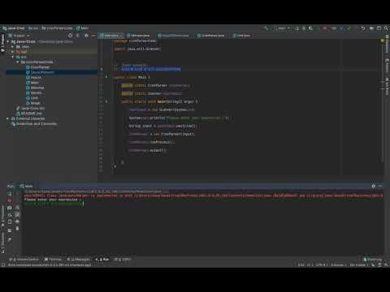
Task: Open Project panel settings gear
Action: click(x=86, y=36)
